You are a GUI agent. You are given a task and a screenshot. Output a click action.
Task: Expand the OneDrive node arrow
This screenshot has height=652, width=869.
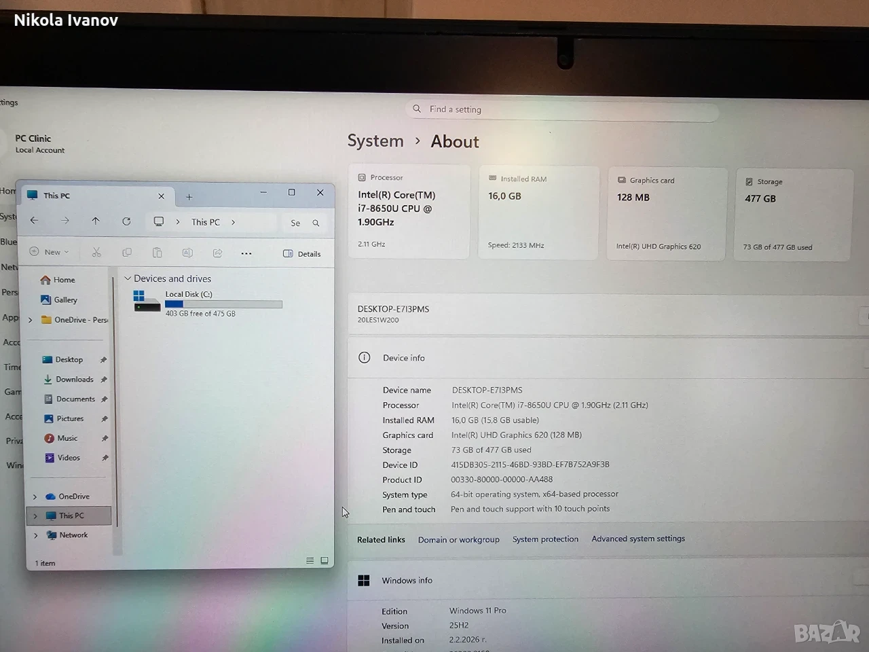coord(35,496)
